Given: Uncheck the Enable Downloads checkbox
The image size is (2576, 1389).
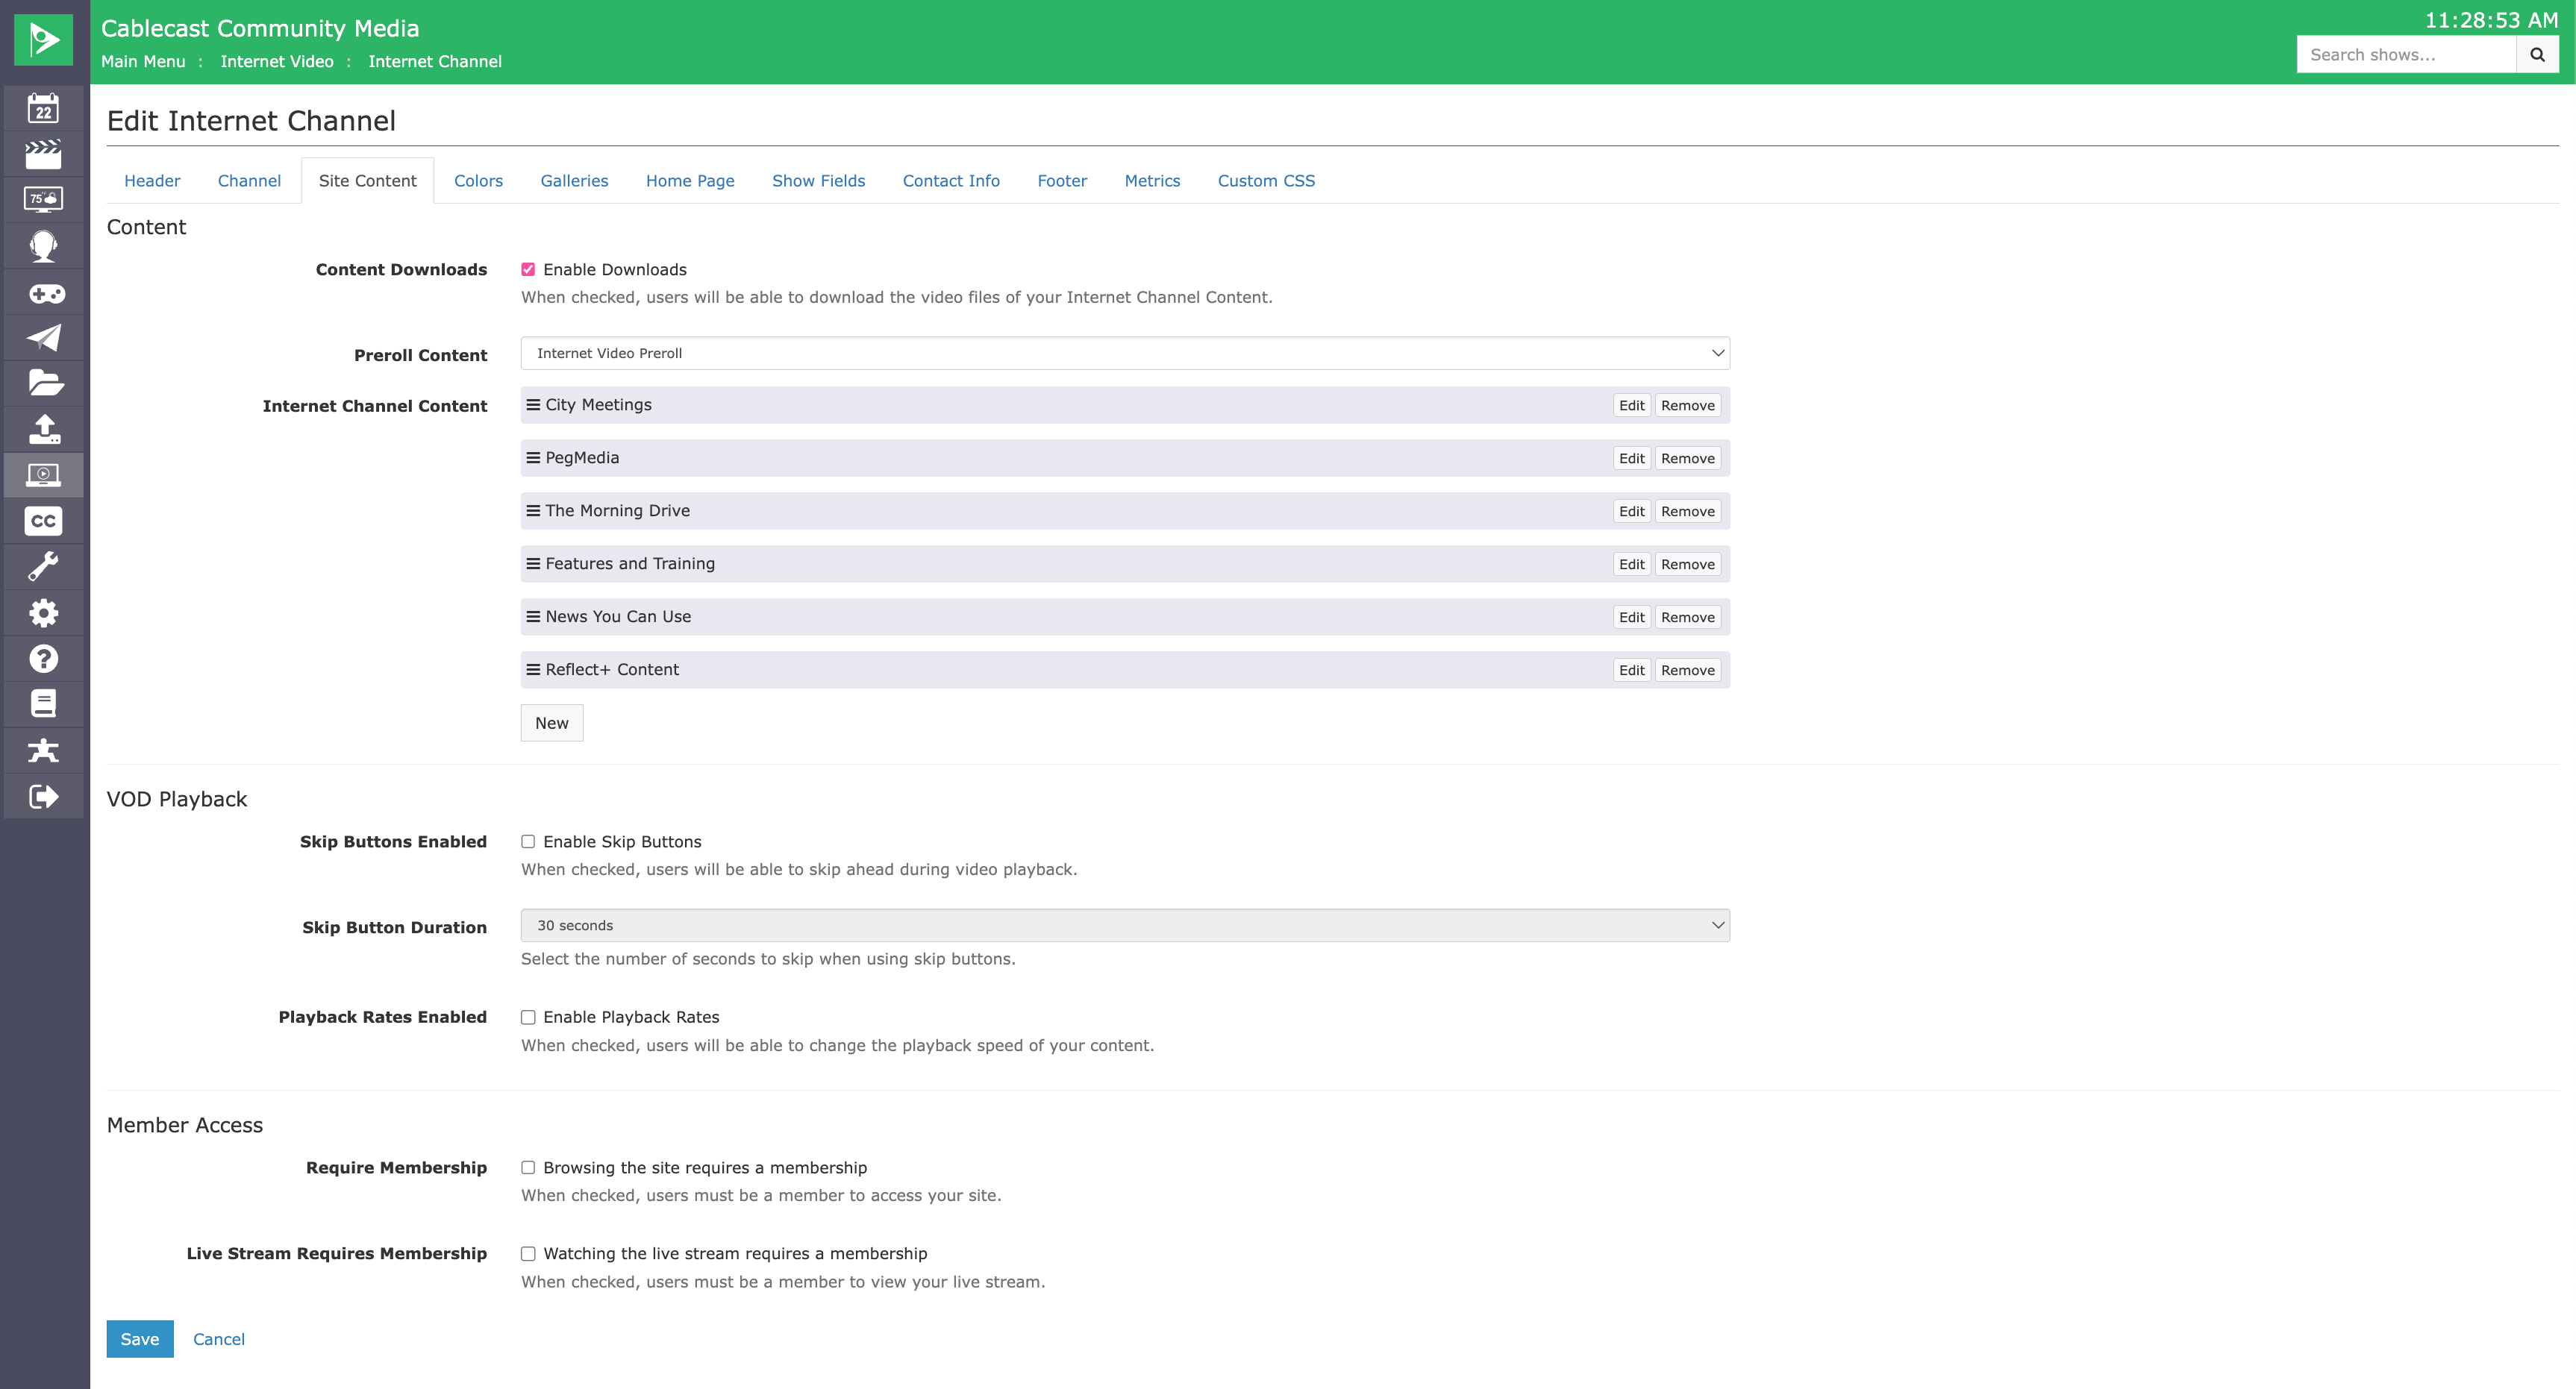Looking at the screenshot, I should click(528, 269).
